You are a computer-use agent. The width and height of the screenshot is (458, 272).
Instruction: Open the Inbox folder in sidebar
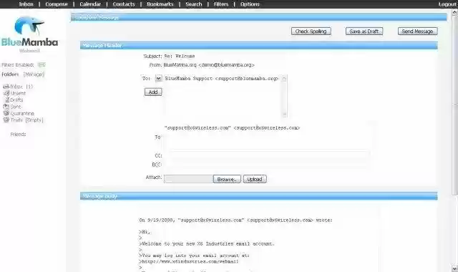16,87
